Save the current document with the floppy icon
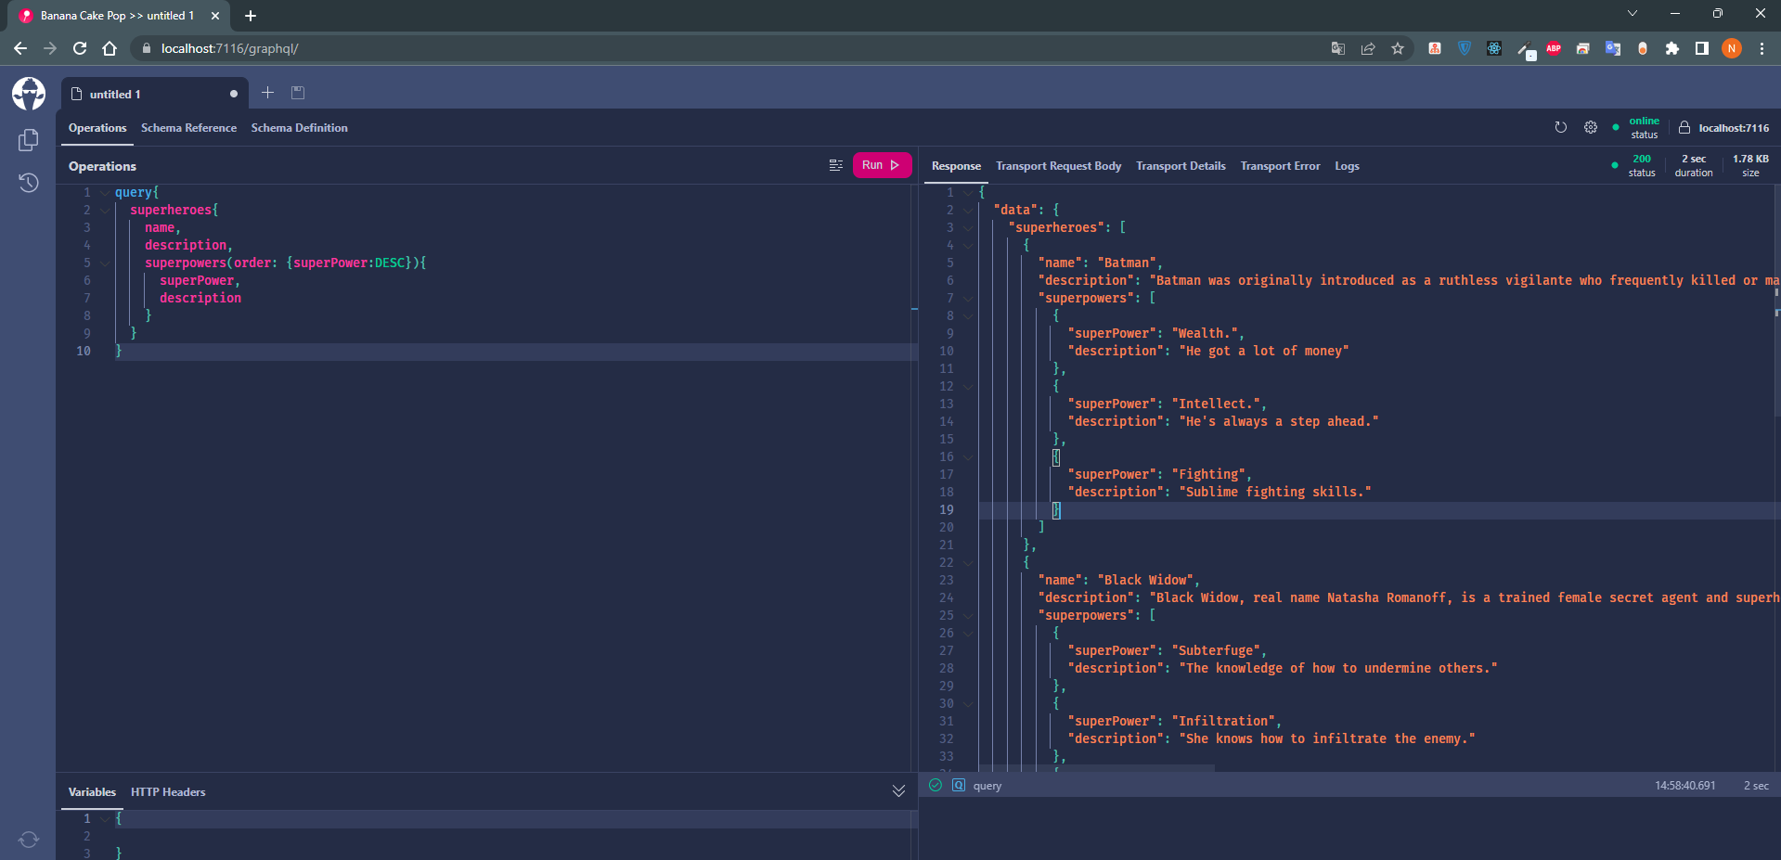The width and height of the screenshot is (1781, 860). pos(297,93)
